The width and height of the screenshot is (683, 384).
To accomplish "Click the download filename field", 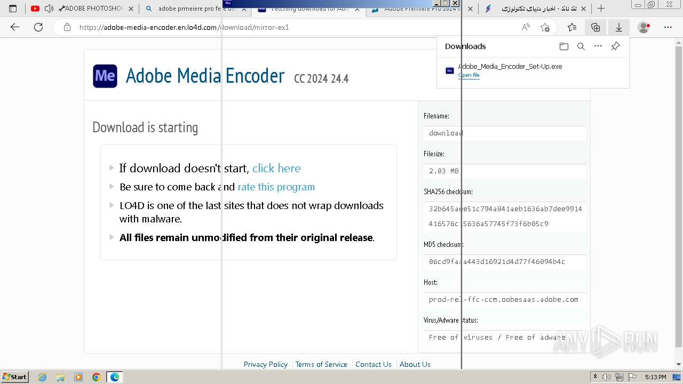I will pyautogui.click(x=505, y=133).
